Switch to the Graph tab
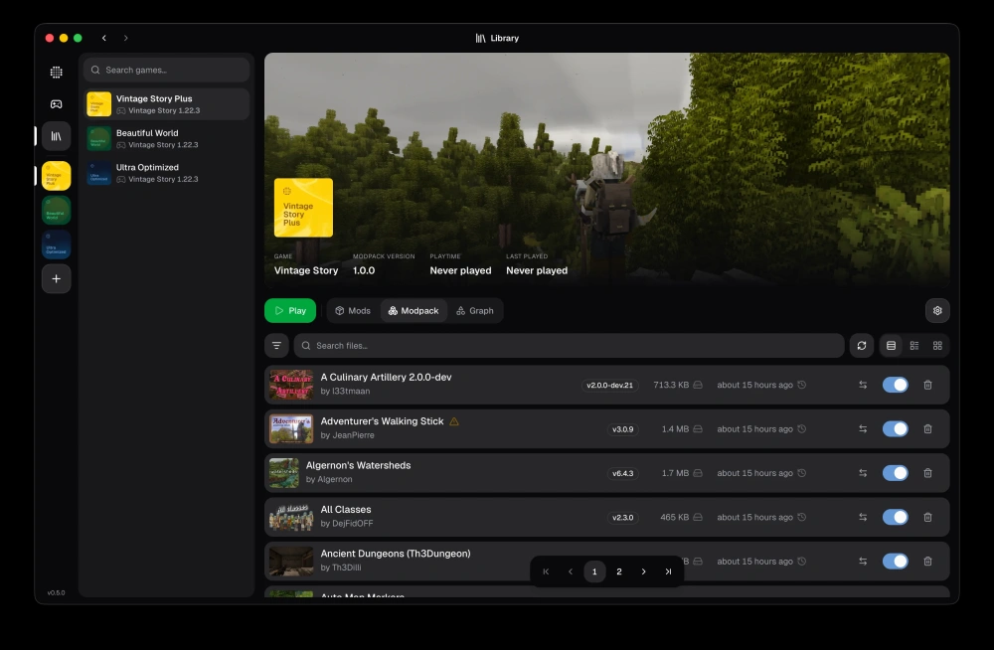This screenshot has height=650, width=994. tap(475, 311)
